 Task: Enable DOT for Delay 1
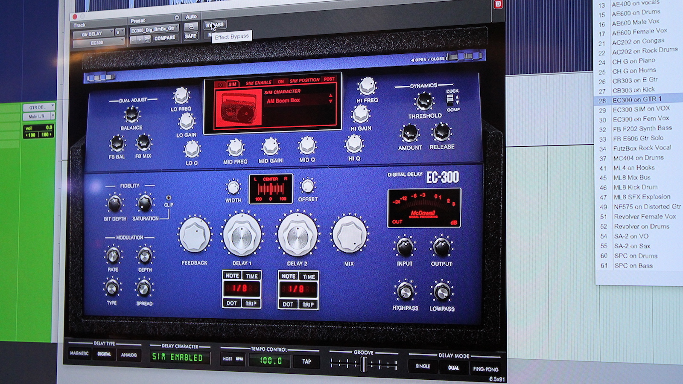232,303
